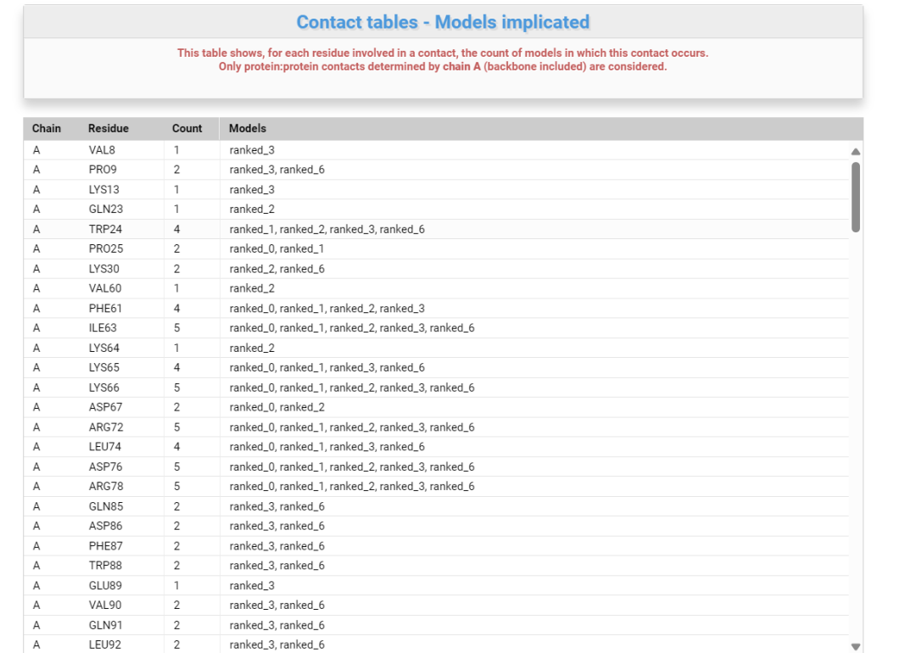Click the red description text banner
This screenshot has width=916, height=653.
click(443, 61)
